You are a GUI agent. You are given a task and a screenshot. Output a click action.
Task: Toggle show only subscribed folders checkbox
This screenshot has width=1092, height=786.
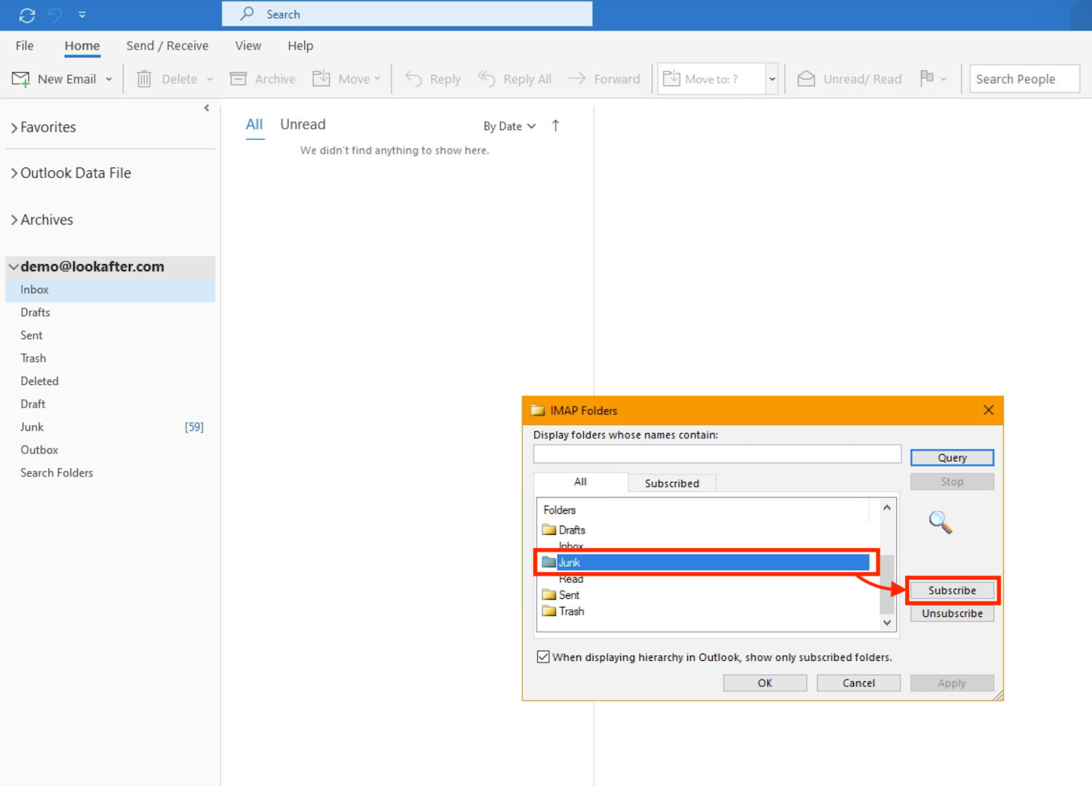click(x=543, y=657)
